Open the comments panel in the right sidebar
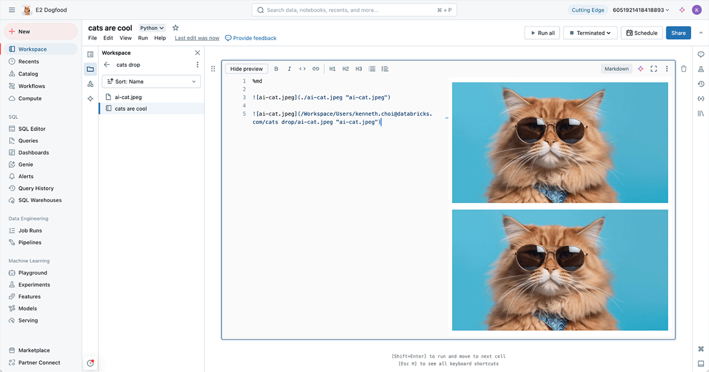 (x=701, y=54)
